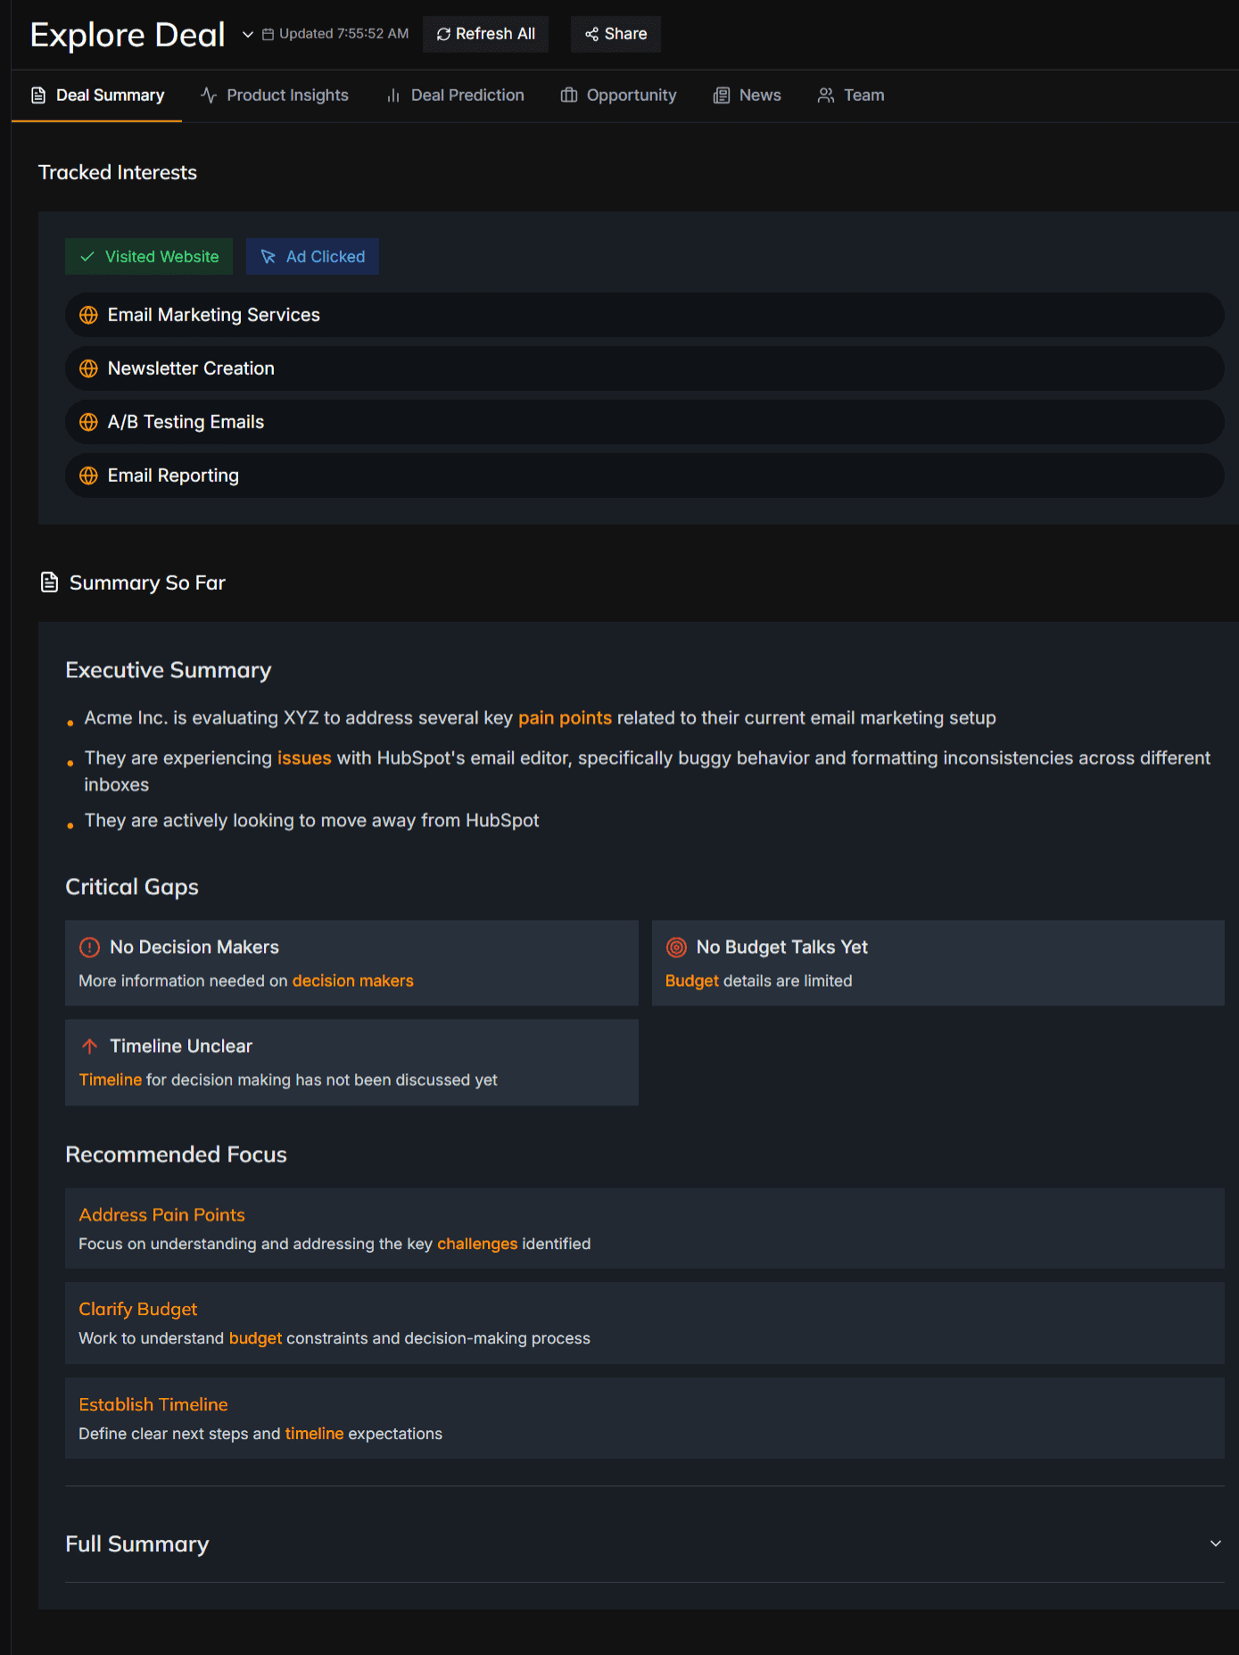
Task: Click the Refresh All button
Action: tap(485, 34)
